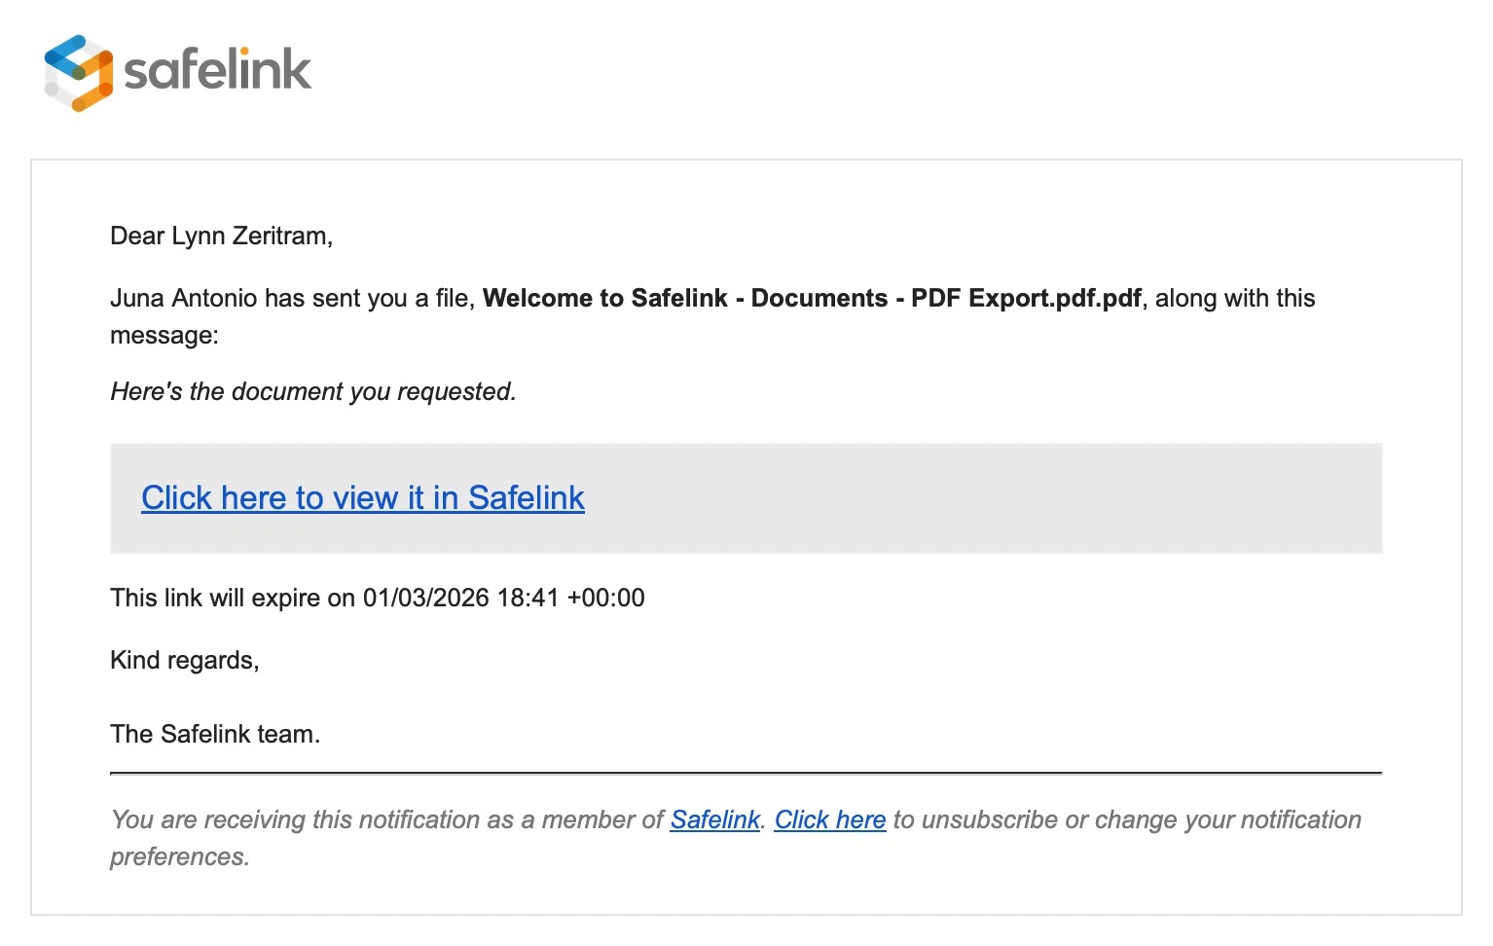Click the horizontal divider above the footer
Viewport: 1493px width, 946px height.
tap(746, 774)
